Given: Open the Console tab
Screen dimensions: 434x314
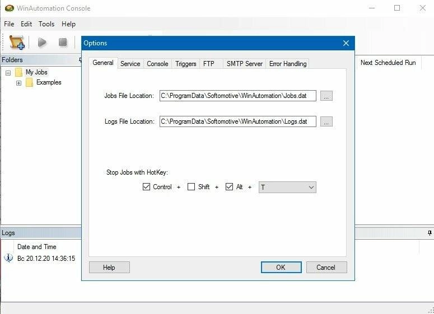Looking at the screenshot, I should click(157, 64).
